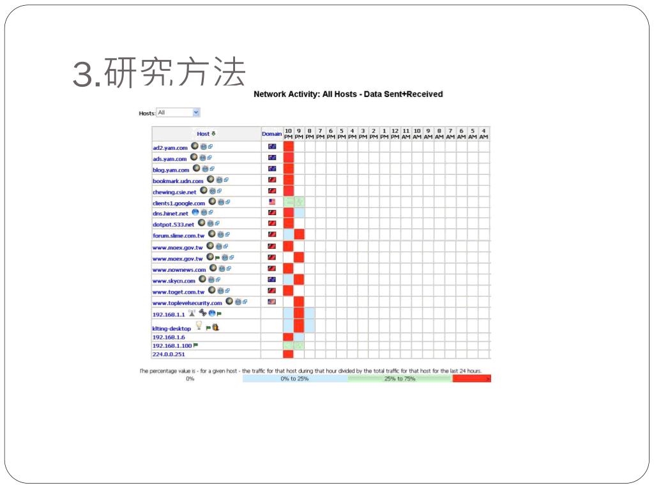Click red 9 PM cell for forum.slime.com.tw
654x490 pixels.
click(x=299, y=235)
